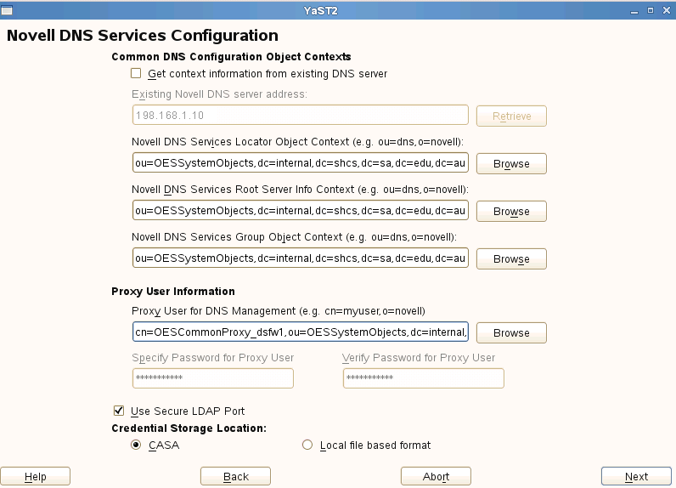Select CASA credential storage option
The width and height of the screenshot is (676, 488).
136,445
